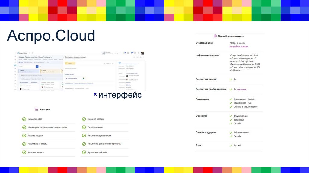Image resolution: width=309 pixels, height=173 pixels.
Task: Click the "Аналитика финансов по проектам" text
Action: [x=104, y=144]
